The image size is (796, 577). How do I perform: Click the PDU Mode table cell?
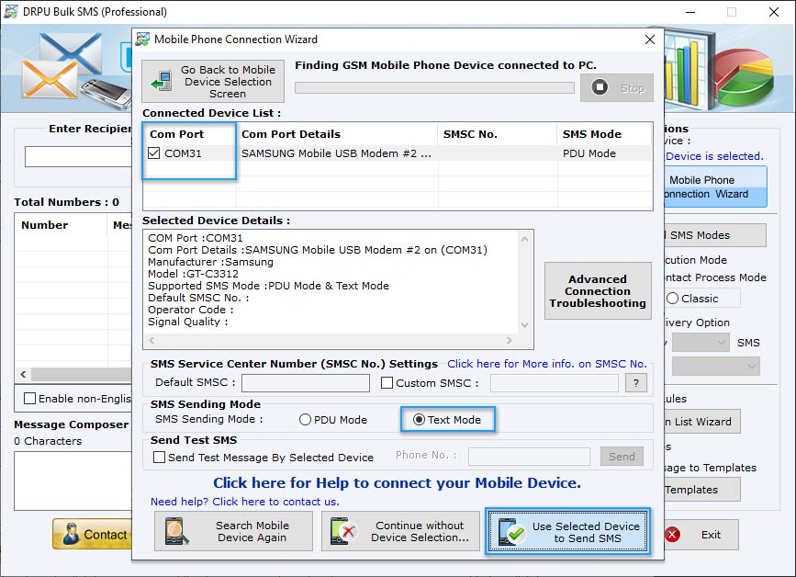[589, 153]
